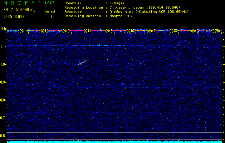Click the AirSpy mini receiver text
The width and height of the screenshot is (225, 143).
[x=149, y=11]
